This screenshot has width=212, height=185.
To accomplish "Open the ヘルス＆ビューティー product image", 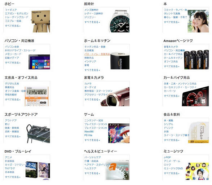I will point(118,170).
